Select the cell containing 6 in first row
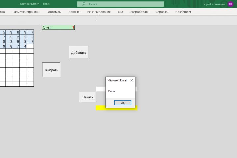This screenshot has height=158, width=237. tap(16, 32)
